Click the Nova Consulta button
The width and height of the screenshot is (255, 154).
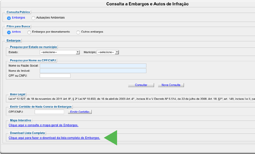(171, 85)
